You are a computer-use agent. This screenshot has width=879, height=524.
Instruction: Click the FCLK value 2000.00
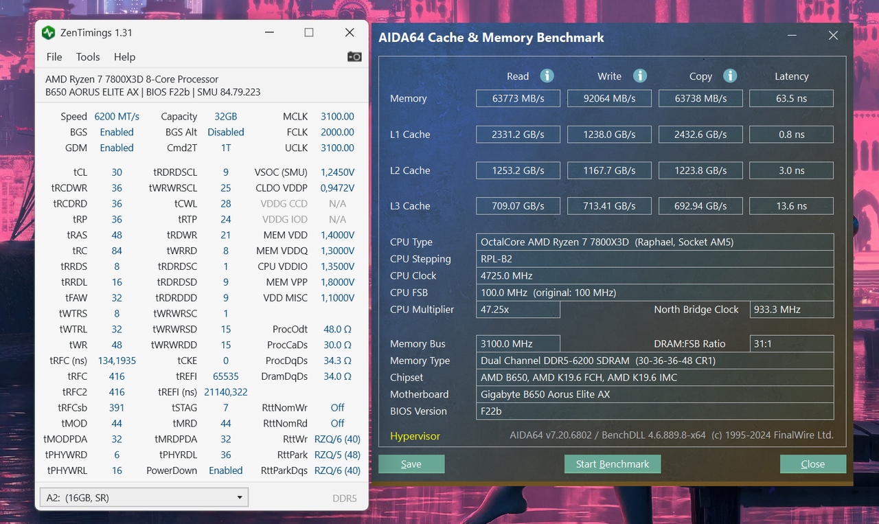tap(337, 132)
